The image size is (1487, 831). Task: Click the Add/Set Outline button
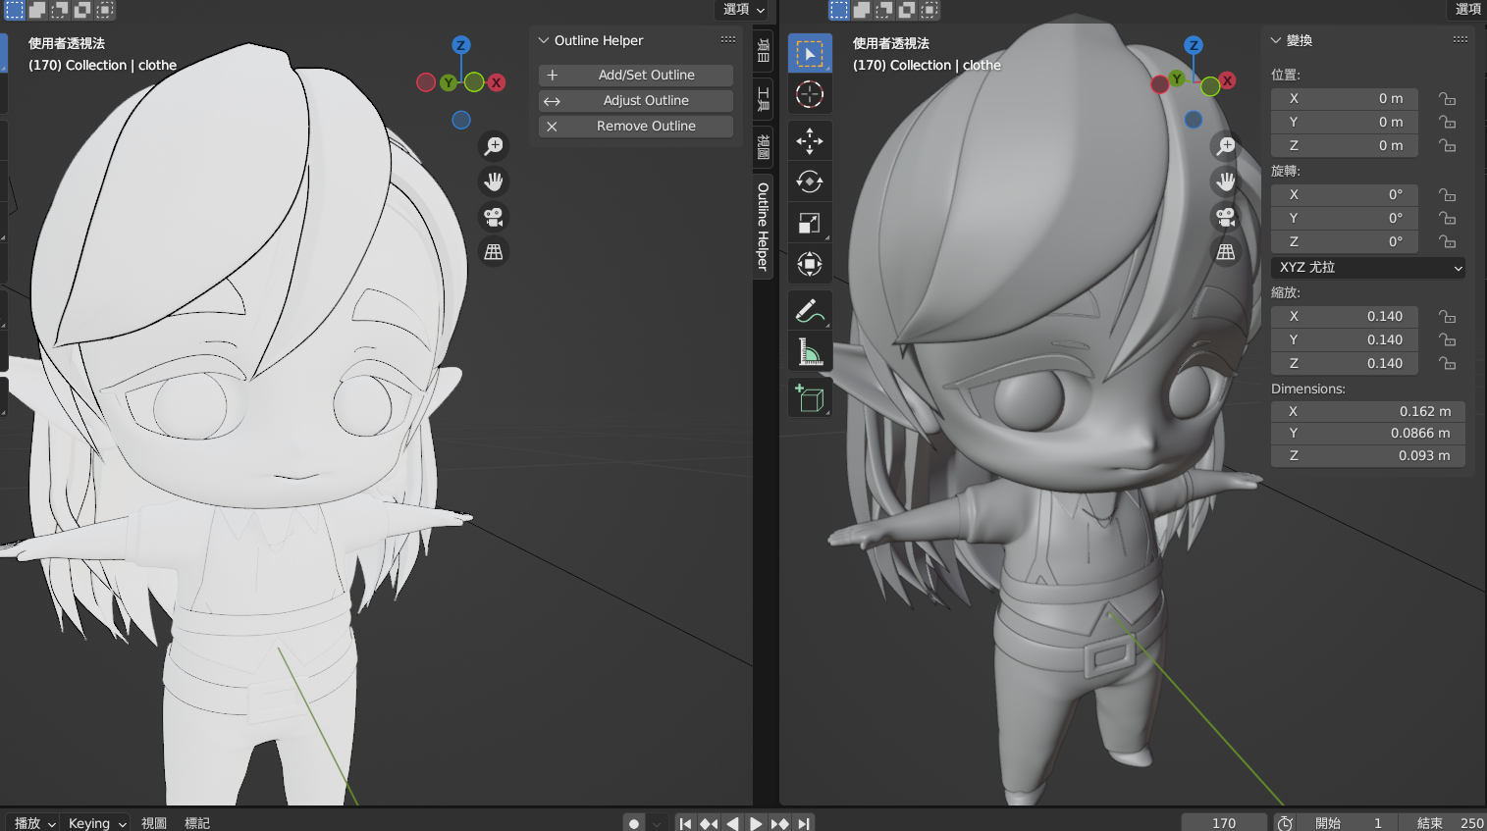pos(636,76)
